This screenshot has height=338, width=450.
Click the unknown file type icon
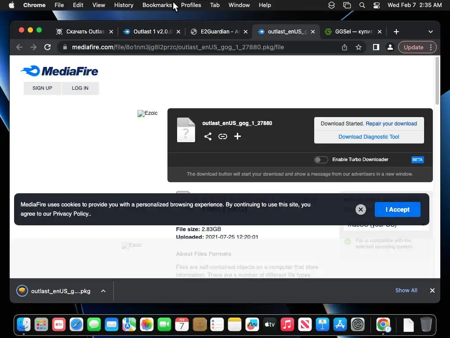click(186, 130)
